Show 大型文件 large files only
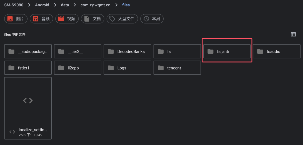 tap(122, 19)
